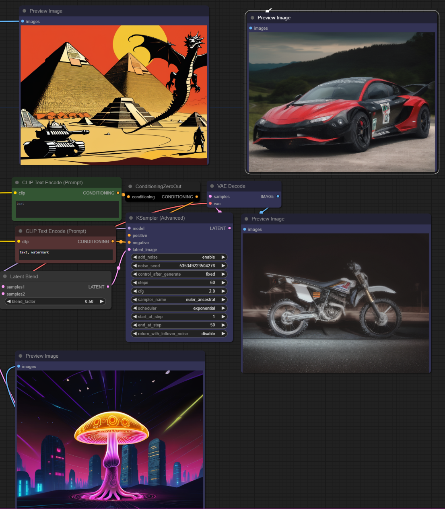
Task: Open the control_after_generate option set to fixed
Action: tap(179, 274)
